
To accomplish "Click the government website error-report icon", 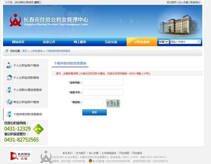I will point(20,156).
